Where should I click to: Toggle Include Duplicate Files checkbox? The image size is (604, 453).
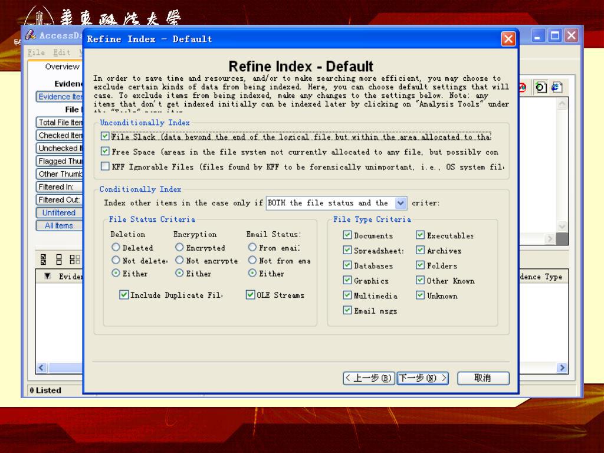click(x=124, y=295)
